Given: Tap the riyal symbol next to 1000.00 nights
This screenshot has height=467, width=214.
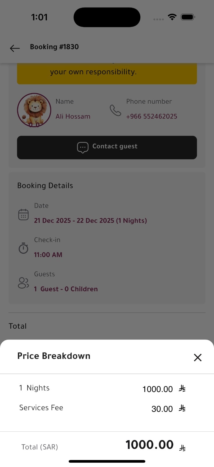Looking at the screenshot, I should pos(182,388).
